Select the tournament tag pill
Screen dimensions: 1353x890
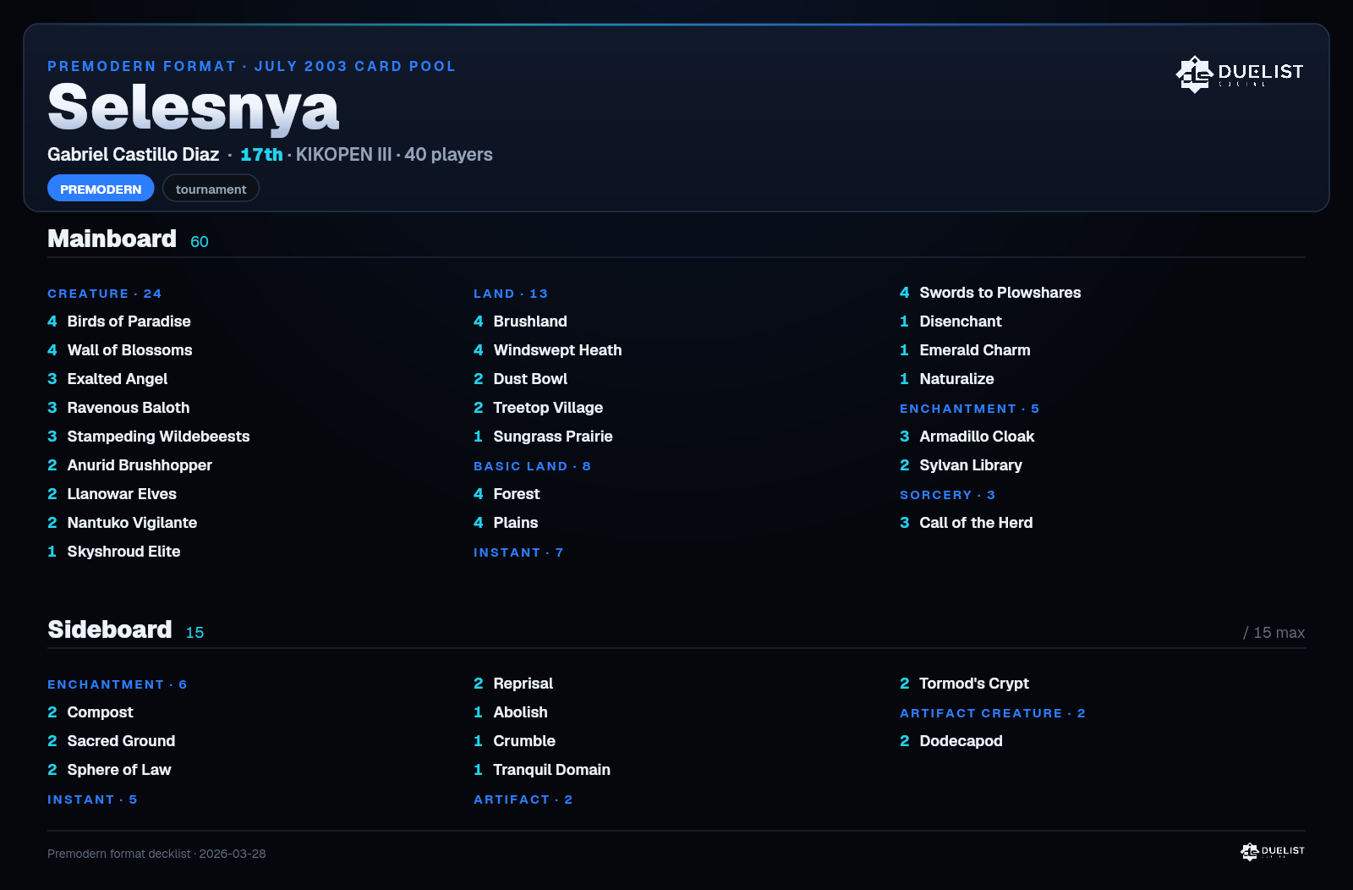click(211, 189)
